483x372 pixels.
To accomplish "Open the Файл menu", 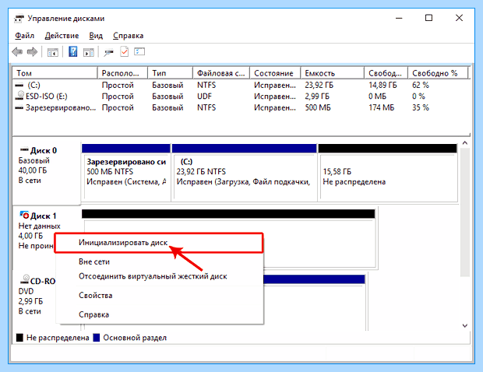I will (x=25, y=36).
